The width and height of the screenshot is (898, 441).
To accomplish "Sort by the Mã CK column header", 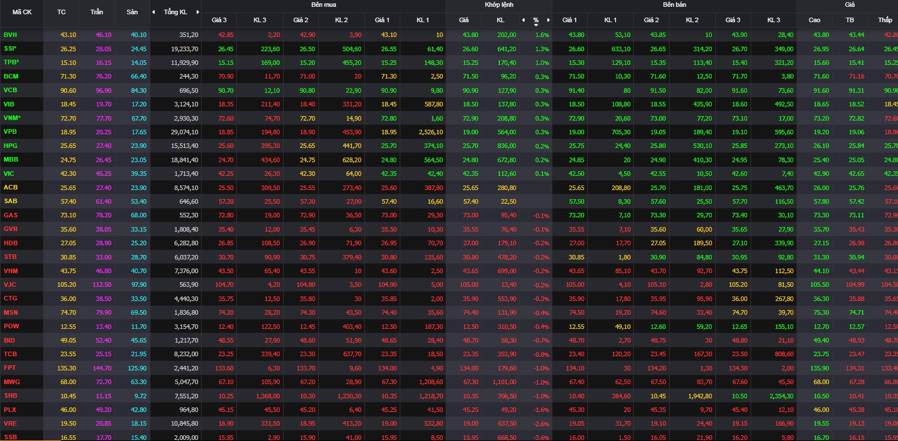I will pyautogui.click(x=22, y=12).
